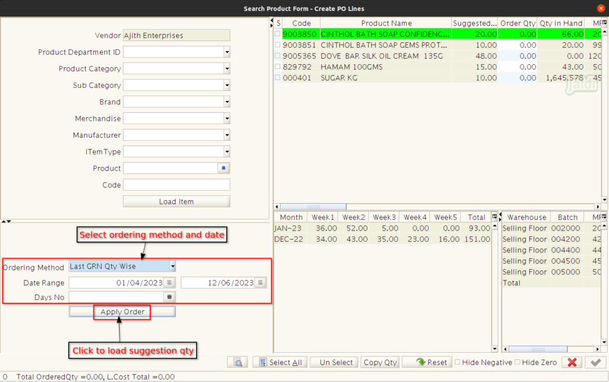Click the Warehouse column header
The image size is (609, 382).
pos(526,217)
